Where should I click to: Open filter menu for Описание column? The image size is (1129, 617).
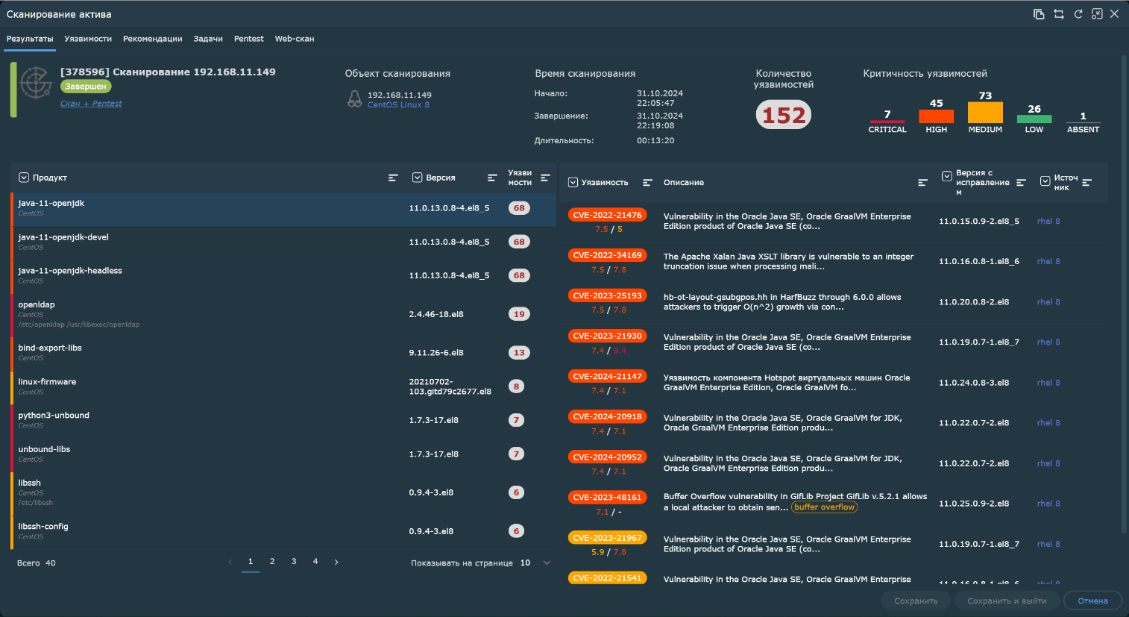pyautogui.click(x=922, y=182)
